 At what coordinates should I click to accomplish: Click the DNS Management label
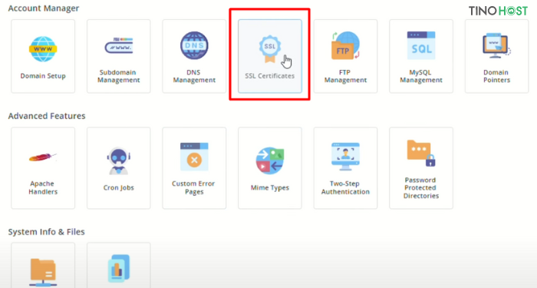(x=194, y=76)
